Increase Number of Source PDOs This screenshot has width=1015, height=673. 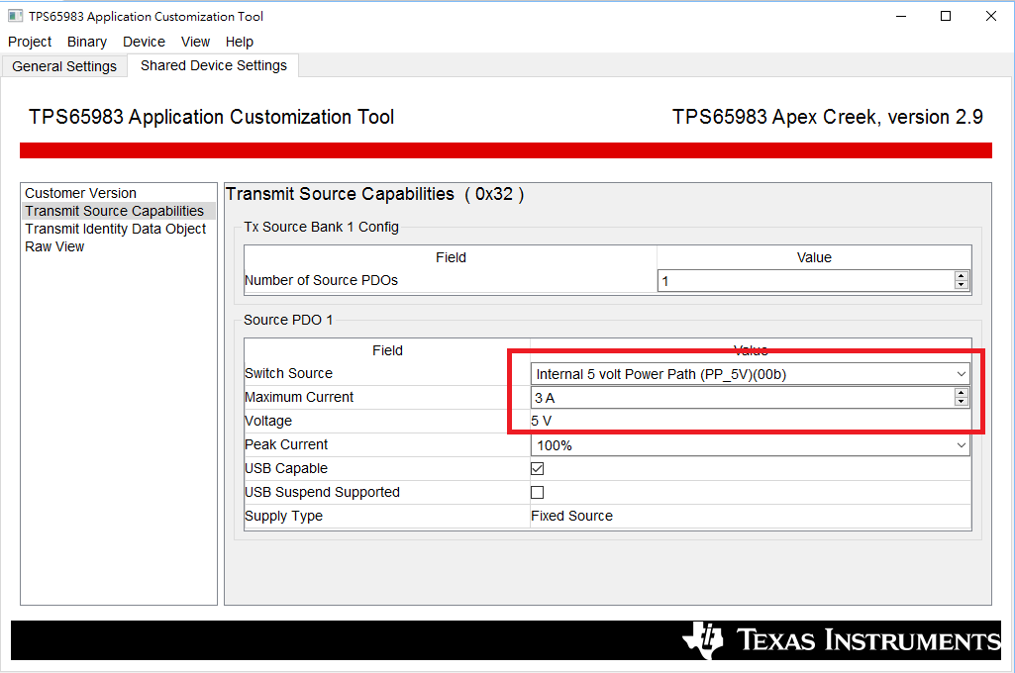[962, 276]
